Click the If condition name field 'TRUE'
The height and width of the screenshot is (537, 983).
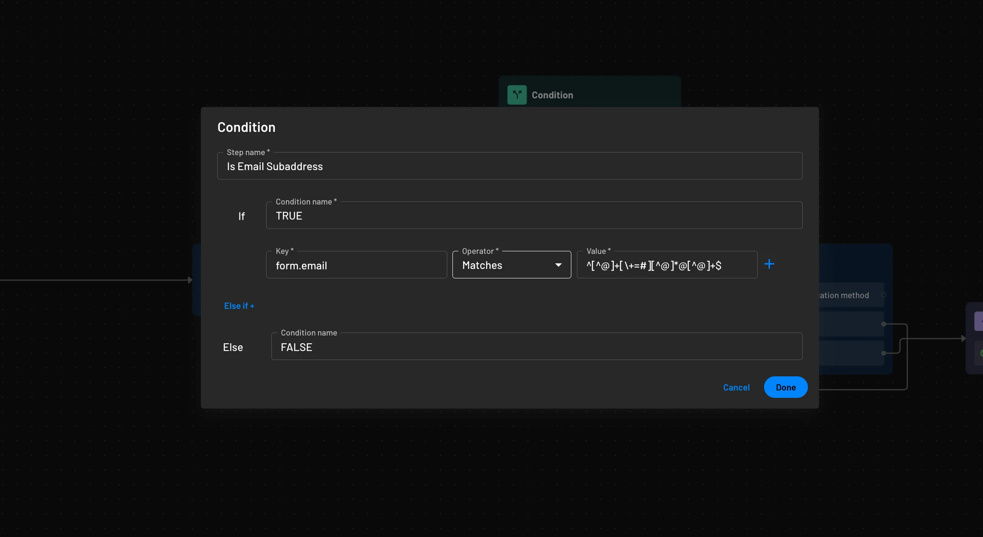point(534,216)
